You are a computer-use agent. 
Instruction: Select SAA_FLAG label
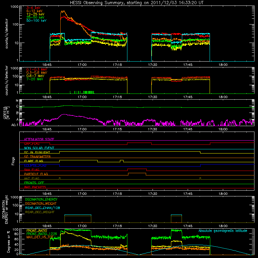32,170
